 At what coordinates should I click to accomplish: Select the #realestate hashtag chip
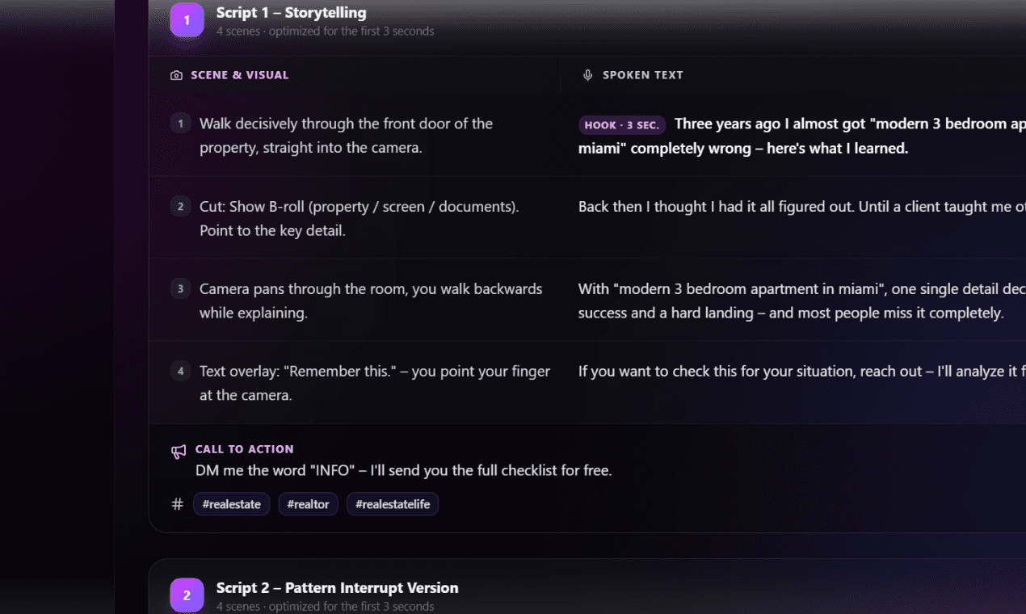point(231,504)
